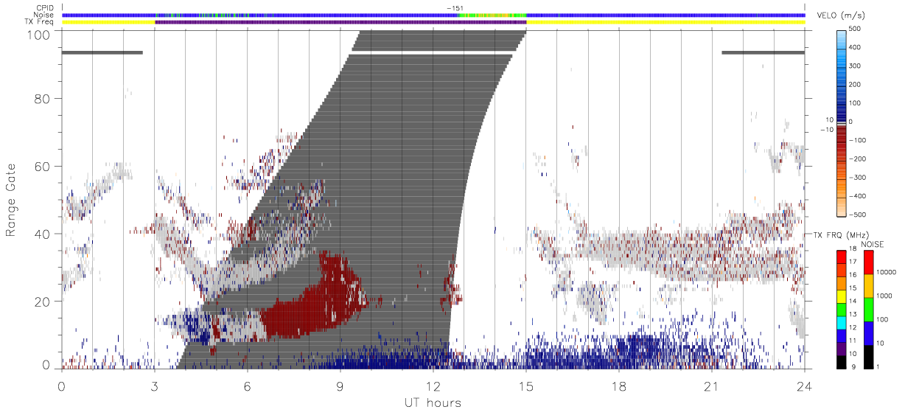Click the "Noise" row label at top left
This screenshot has width=905, height=418.
[45, 15]
